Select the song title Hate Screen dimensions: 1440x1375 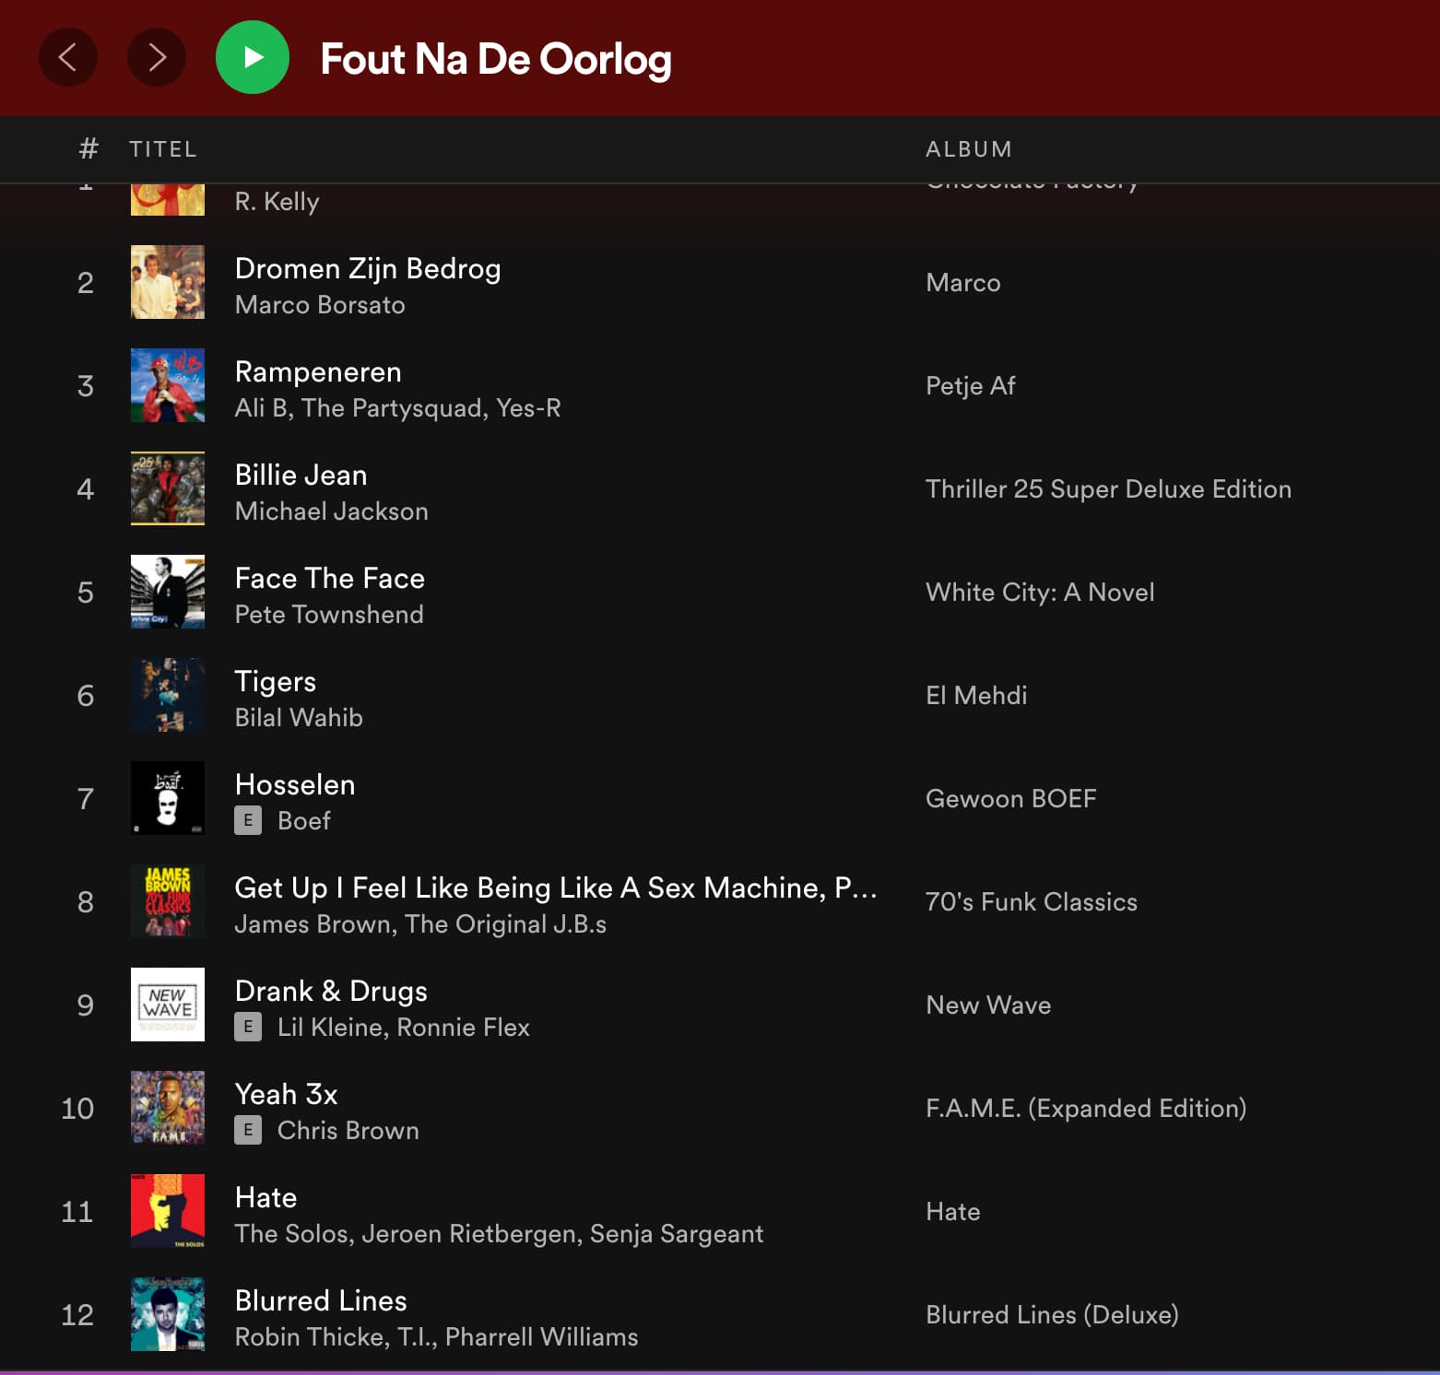tap(266, 1197)
